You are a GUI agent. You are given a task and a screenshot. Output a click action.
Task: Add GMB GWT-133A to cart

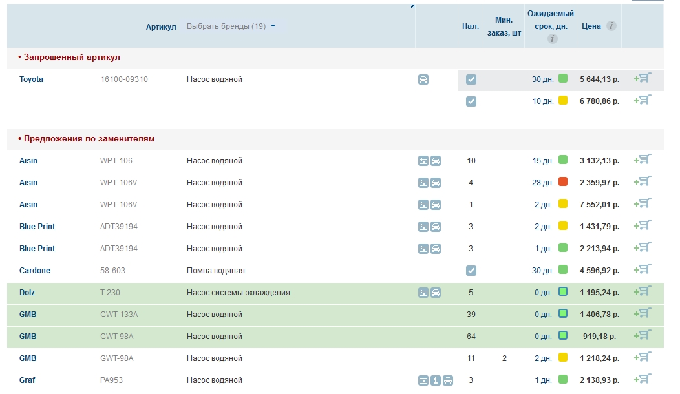643,313
